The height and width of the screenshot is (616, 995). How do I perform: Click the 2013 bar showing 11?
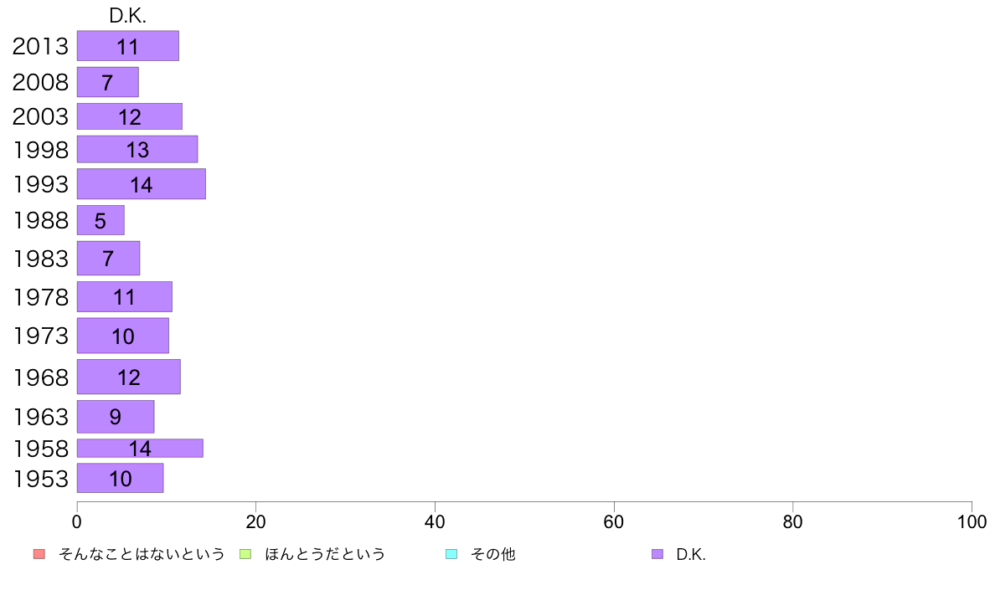(x=128, y=46)
